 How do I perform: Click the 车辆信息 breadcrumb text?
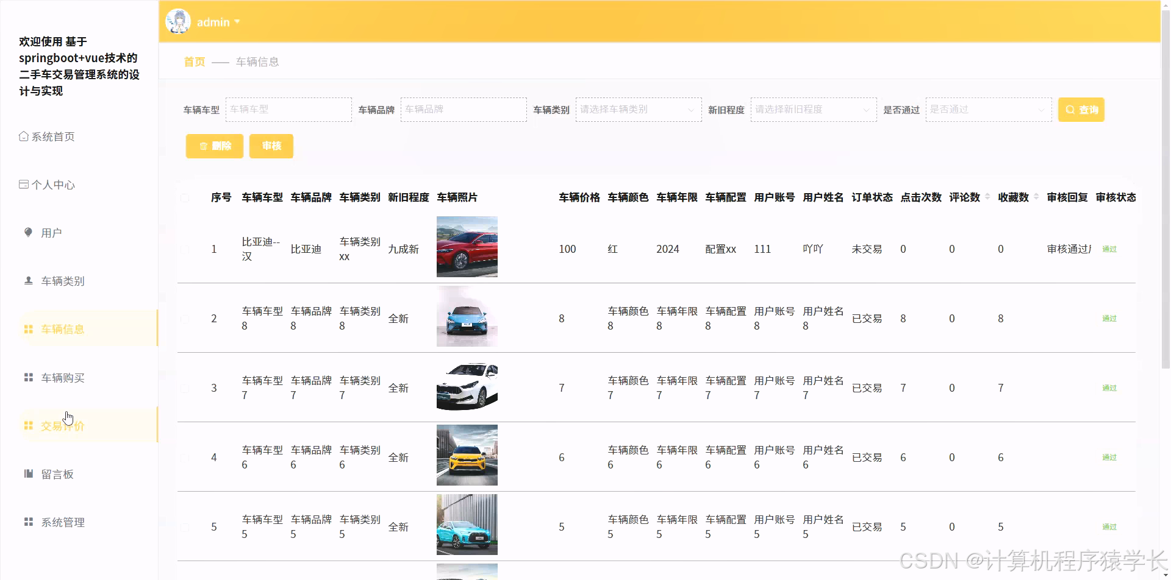pos(257,62)
